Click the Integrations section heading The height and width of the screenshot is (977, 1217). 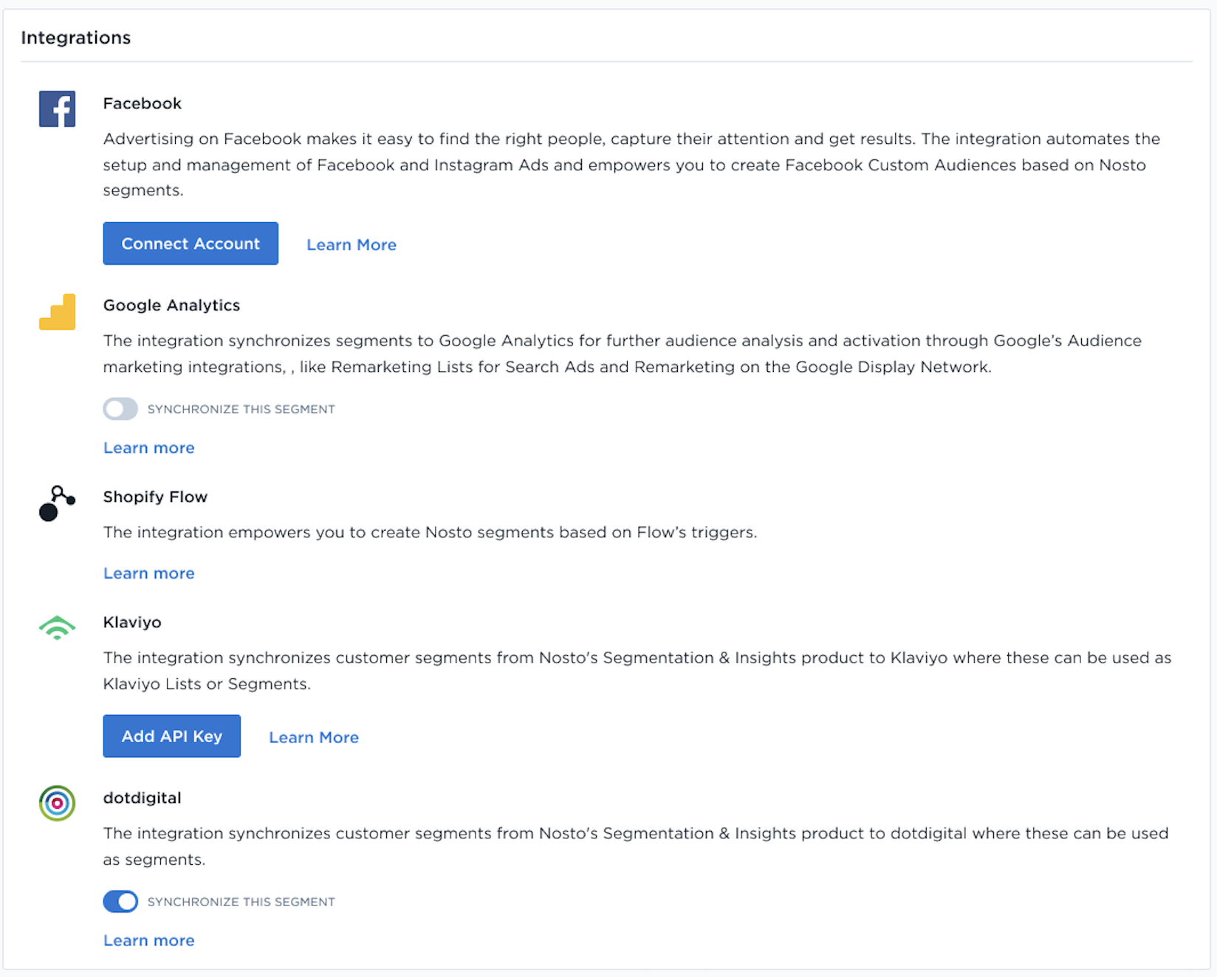point(75,38)
